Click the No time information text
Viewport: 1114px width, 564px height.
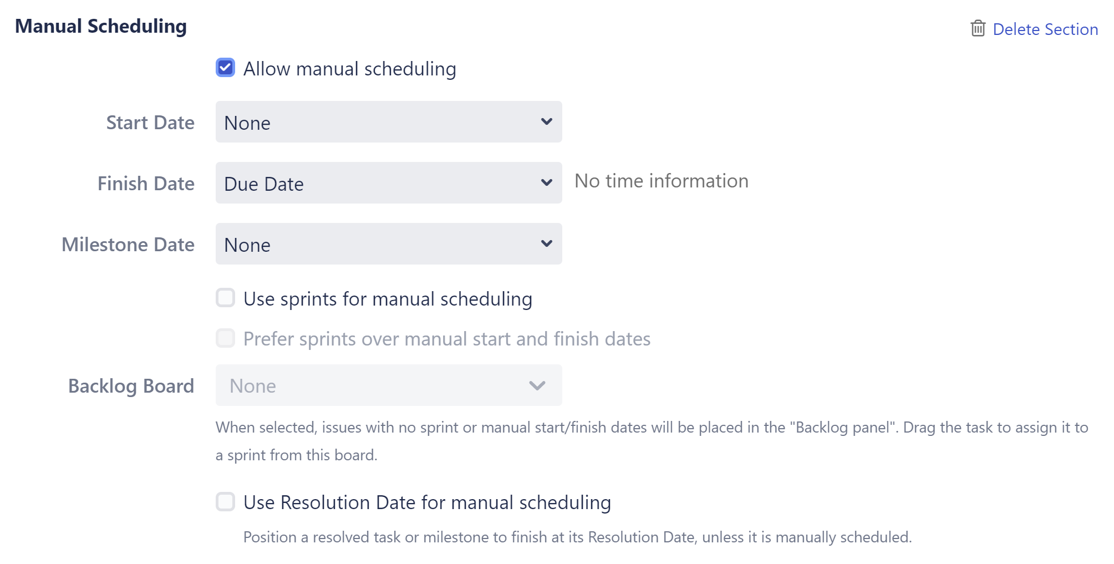661,180
